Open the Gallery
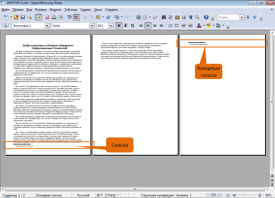 (177, 17)
